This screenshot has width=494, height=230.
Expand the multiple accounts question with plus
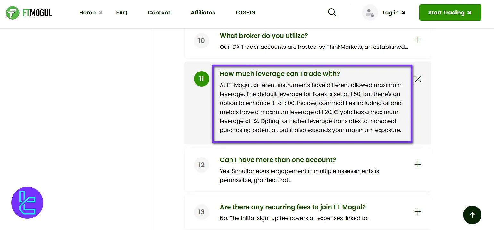418,164
